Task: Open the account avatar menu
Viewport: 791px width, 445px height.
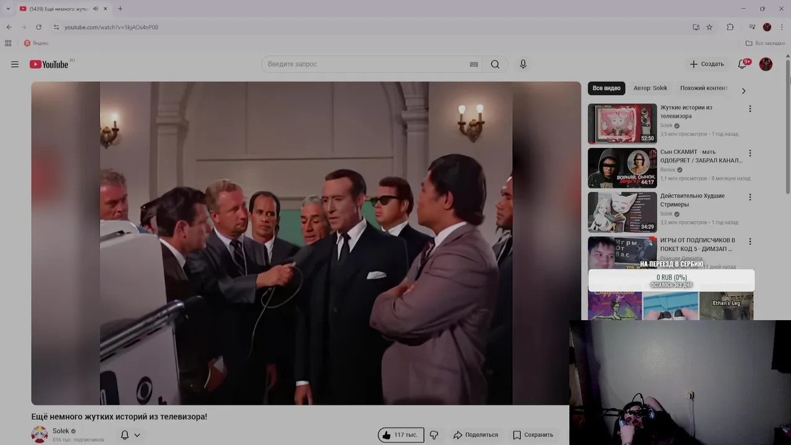Action: pos(766,64)
